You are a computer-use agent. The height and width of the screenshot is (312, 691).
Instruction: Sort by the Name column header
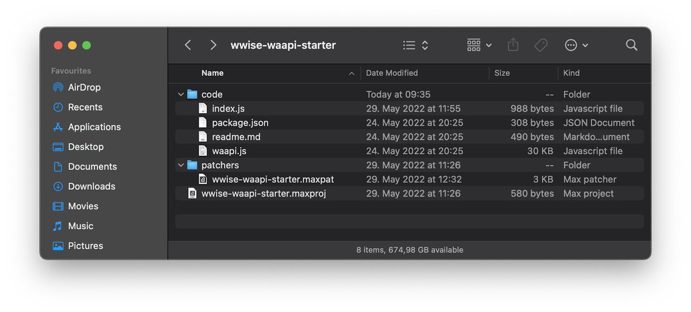(x=212, y=73)
